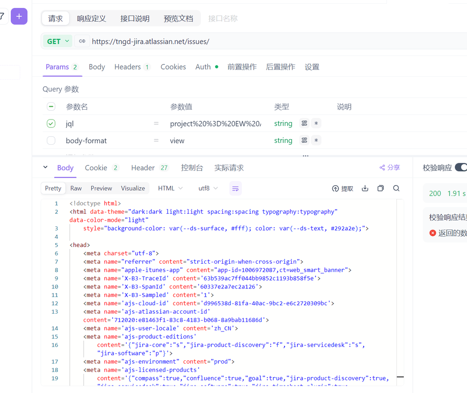
Task: Select the Auth tab
Action: [x=207, y=67]
